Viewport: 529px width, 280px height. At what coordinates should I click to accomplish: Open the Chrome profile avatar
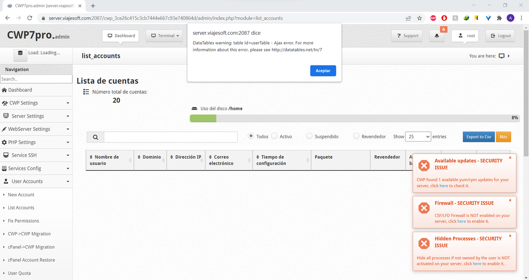click(510, 18)
